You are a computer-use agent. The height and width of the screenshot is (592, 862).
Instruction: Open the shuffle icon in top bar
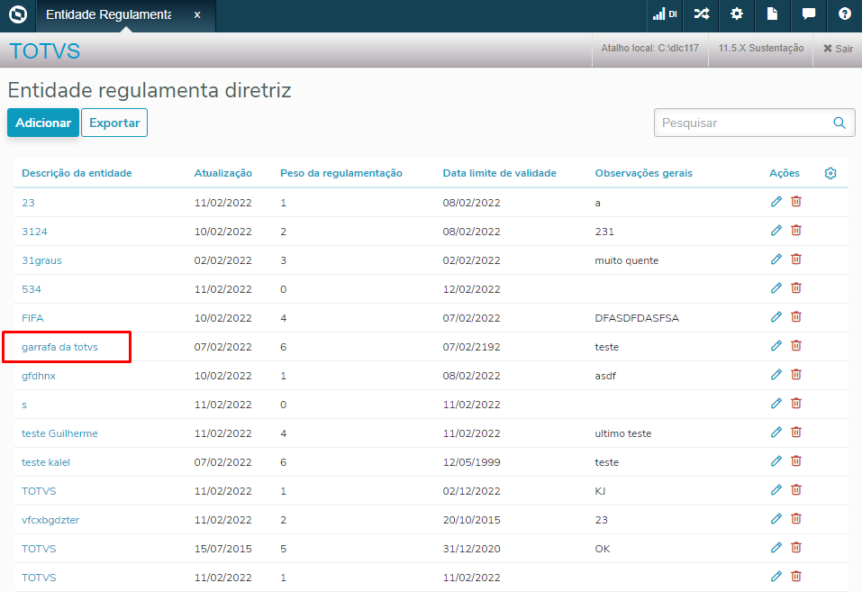click(702, 14)
